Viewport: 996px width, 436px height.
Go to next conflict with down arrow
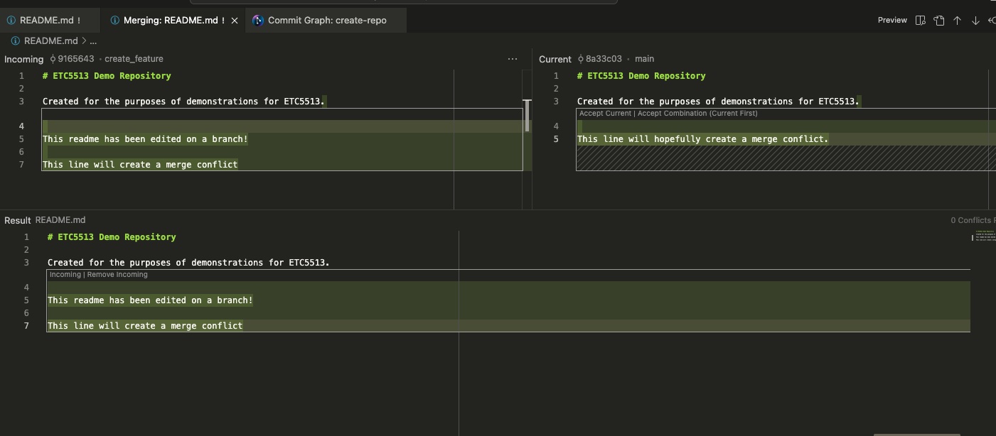(975, 21)
